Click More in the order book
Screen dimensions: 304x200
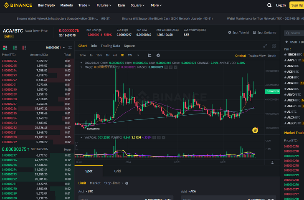[x=67, y=149]
